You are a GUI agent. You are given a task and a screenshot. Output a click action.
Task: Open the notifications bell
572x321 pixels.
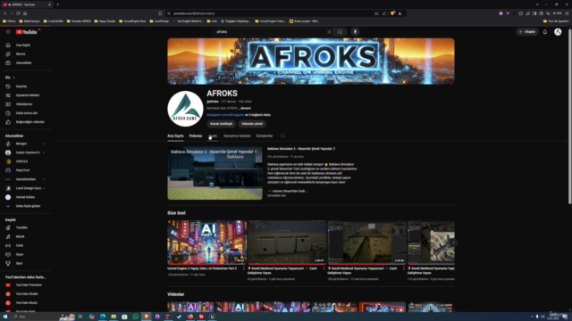pyautogui.click(x=545, y=32)
